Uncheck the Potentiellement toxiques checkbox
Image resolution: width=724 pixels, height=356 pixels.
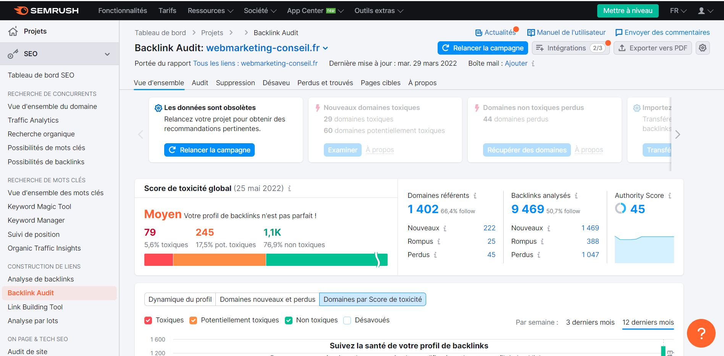193,320
